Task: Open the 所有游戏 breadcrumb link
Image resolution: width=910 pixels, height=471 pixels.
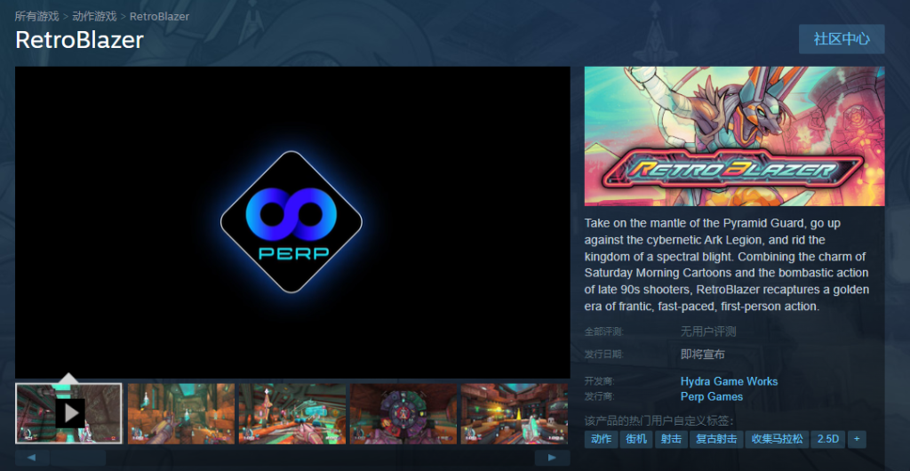Action: (x=37, y=16)
